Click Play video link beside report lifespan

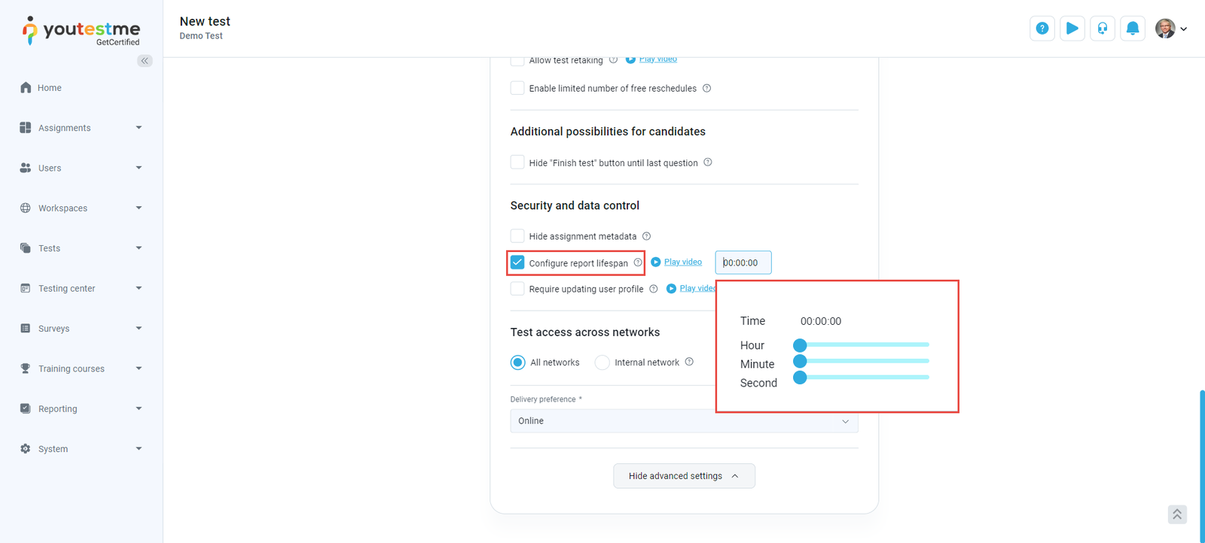682,262
